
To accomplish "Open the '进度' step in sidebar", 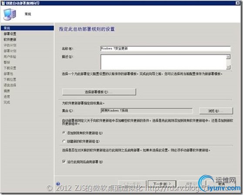I will (x=7, y=96).
